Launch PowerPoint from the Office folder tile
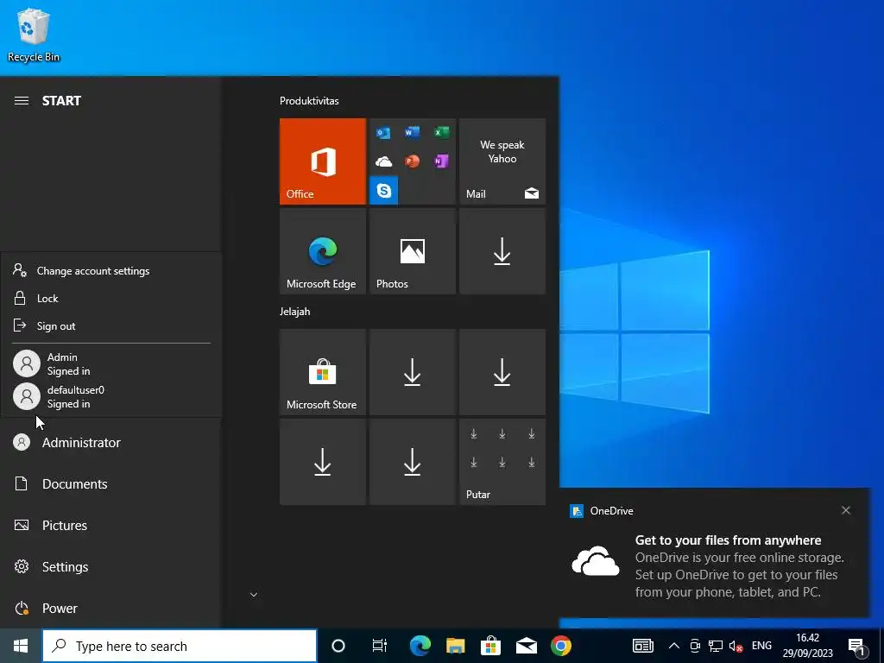Viewport: 884px width, 663px height. point(412,161)
